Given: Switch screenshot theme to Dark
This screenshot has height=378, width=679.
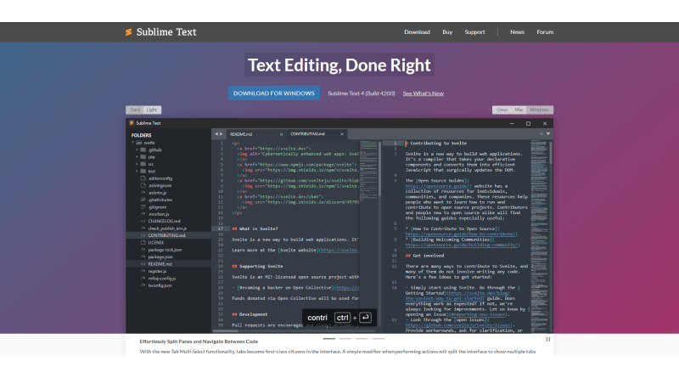Looking at the screenshot, I should (135, 110).
